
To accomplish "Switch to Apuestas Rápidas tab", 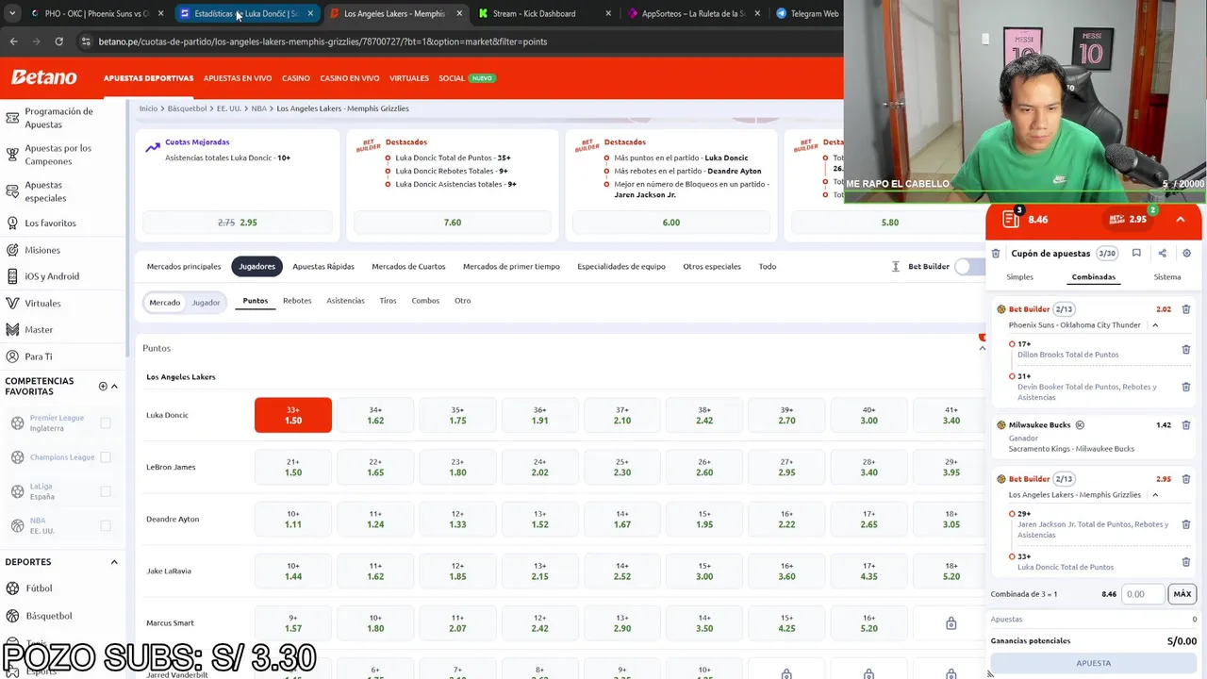I will pos(323,267).
